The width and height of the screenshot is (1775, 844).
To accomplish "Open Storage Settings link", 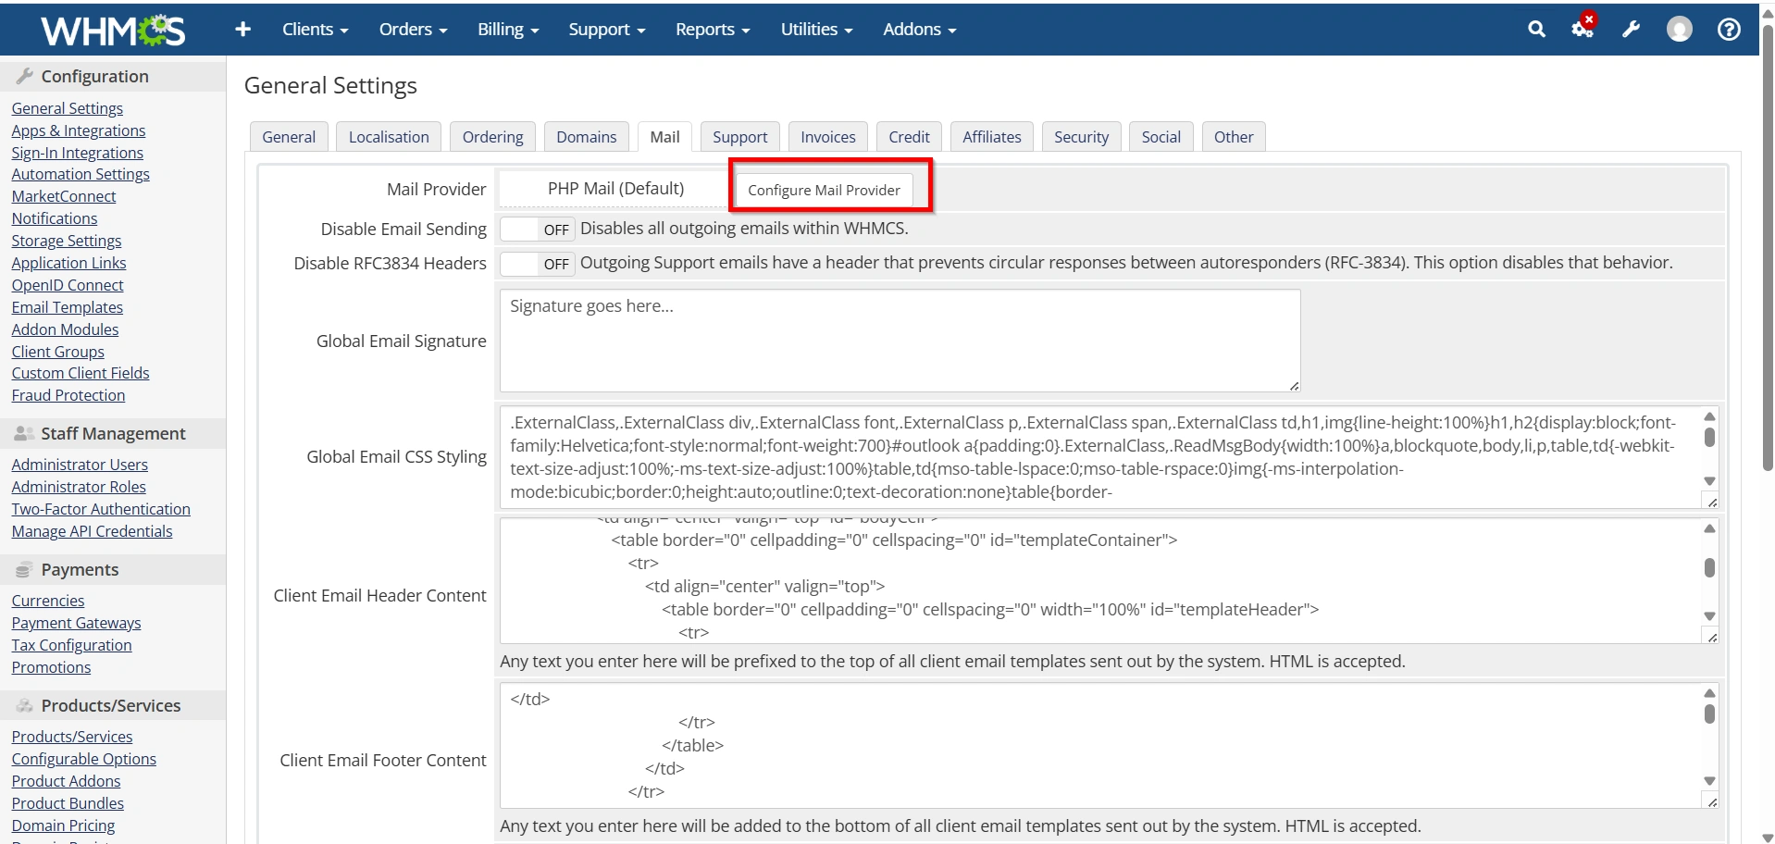I will click(67, 241).
